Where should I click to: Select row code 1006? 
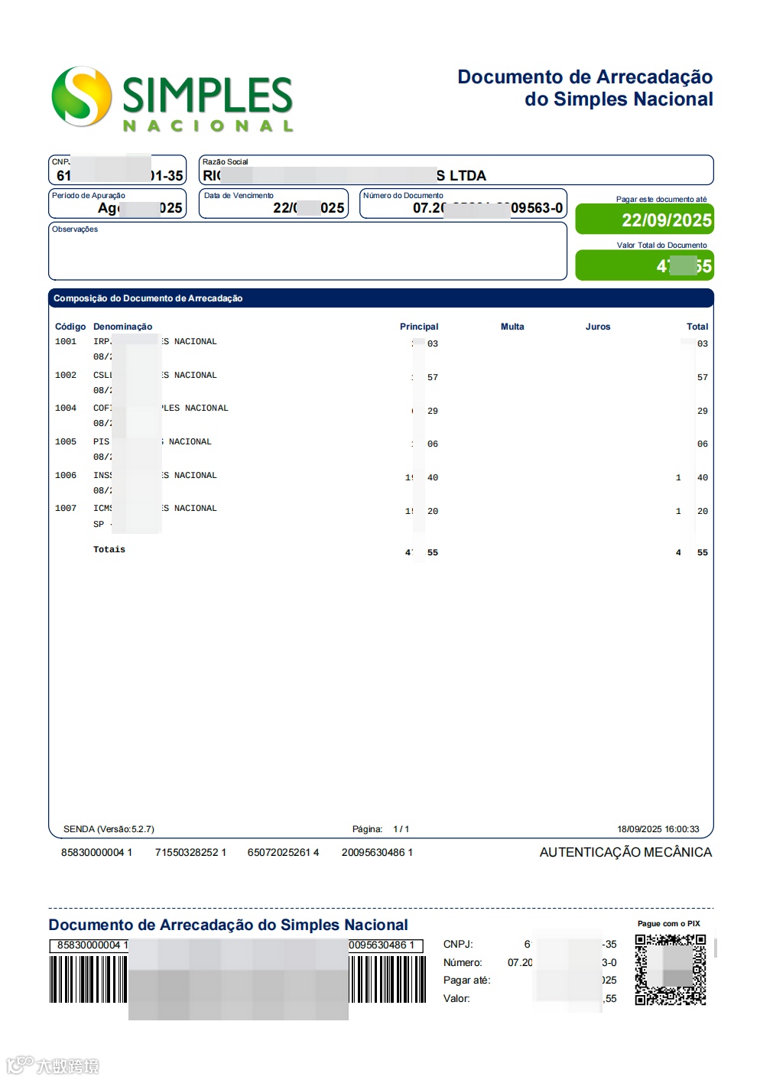point(66,476)
